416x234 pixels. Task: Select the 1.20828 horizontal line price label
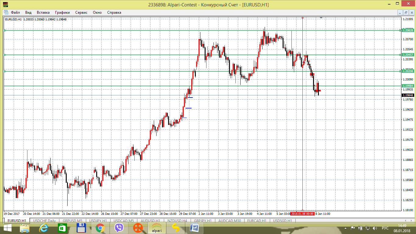coord(408,30)
